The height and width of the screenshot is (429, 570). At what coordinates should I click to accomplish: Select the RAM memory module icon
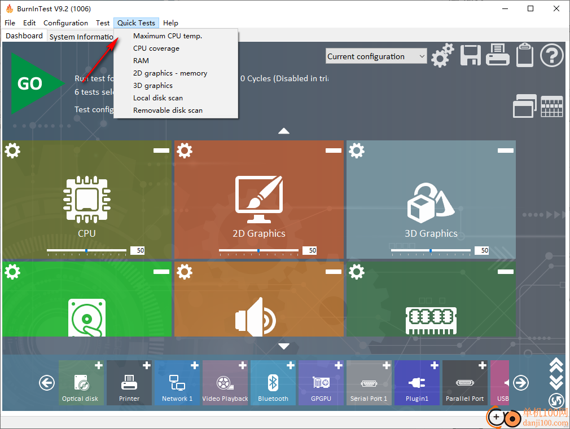pos(431,321)
